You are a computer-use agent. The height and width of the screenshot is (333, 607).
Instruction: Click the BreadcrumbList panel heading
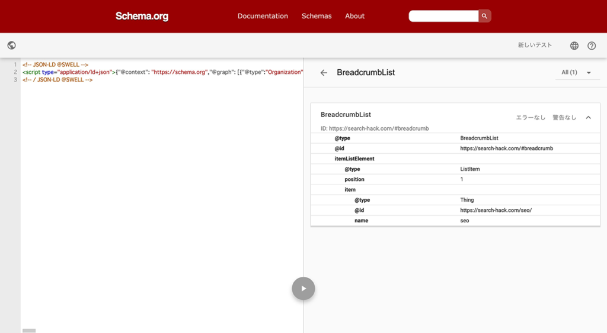coord(365,73)
